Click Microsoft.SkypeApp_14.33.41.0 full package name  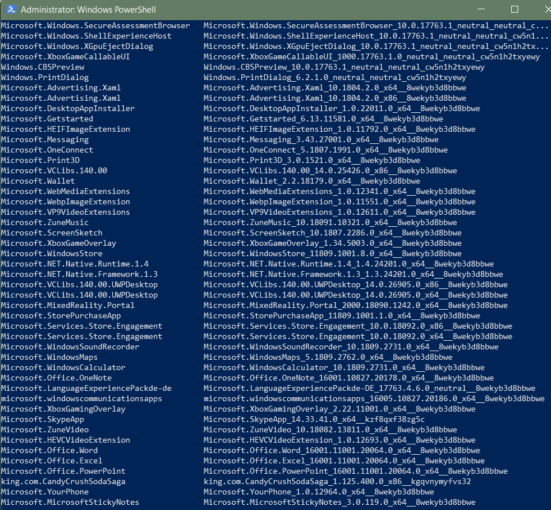point(314,420)
